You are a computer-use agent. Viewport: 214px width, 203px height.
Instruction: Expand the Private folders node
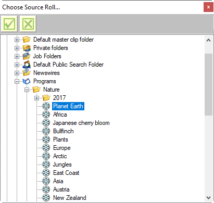coord(17,48)
